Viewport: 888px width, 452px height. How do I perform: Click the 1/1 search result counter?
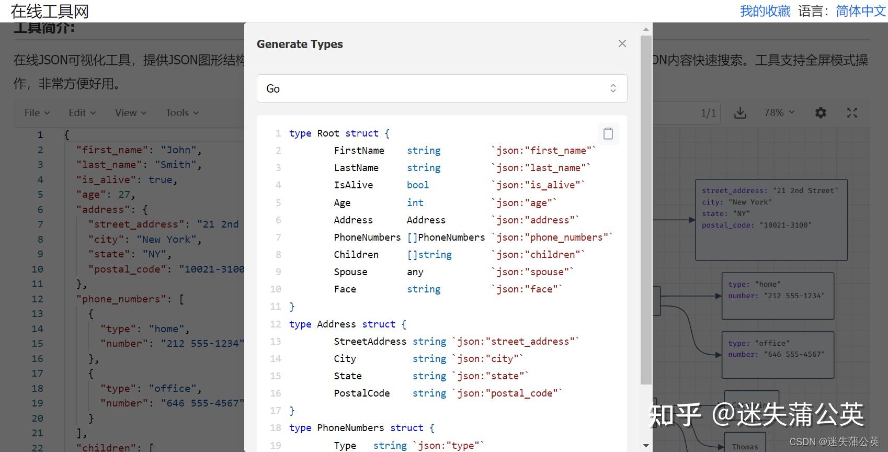click(x=708, y=113)
